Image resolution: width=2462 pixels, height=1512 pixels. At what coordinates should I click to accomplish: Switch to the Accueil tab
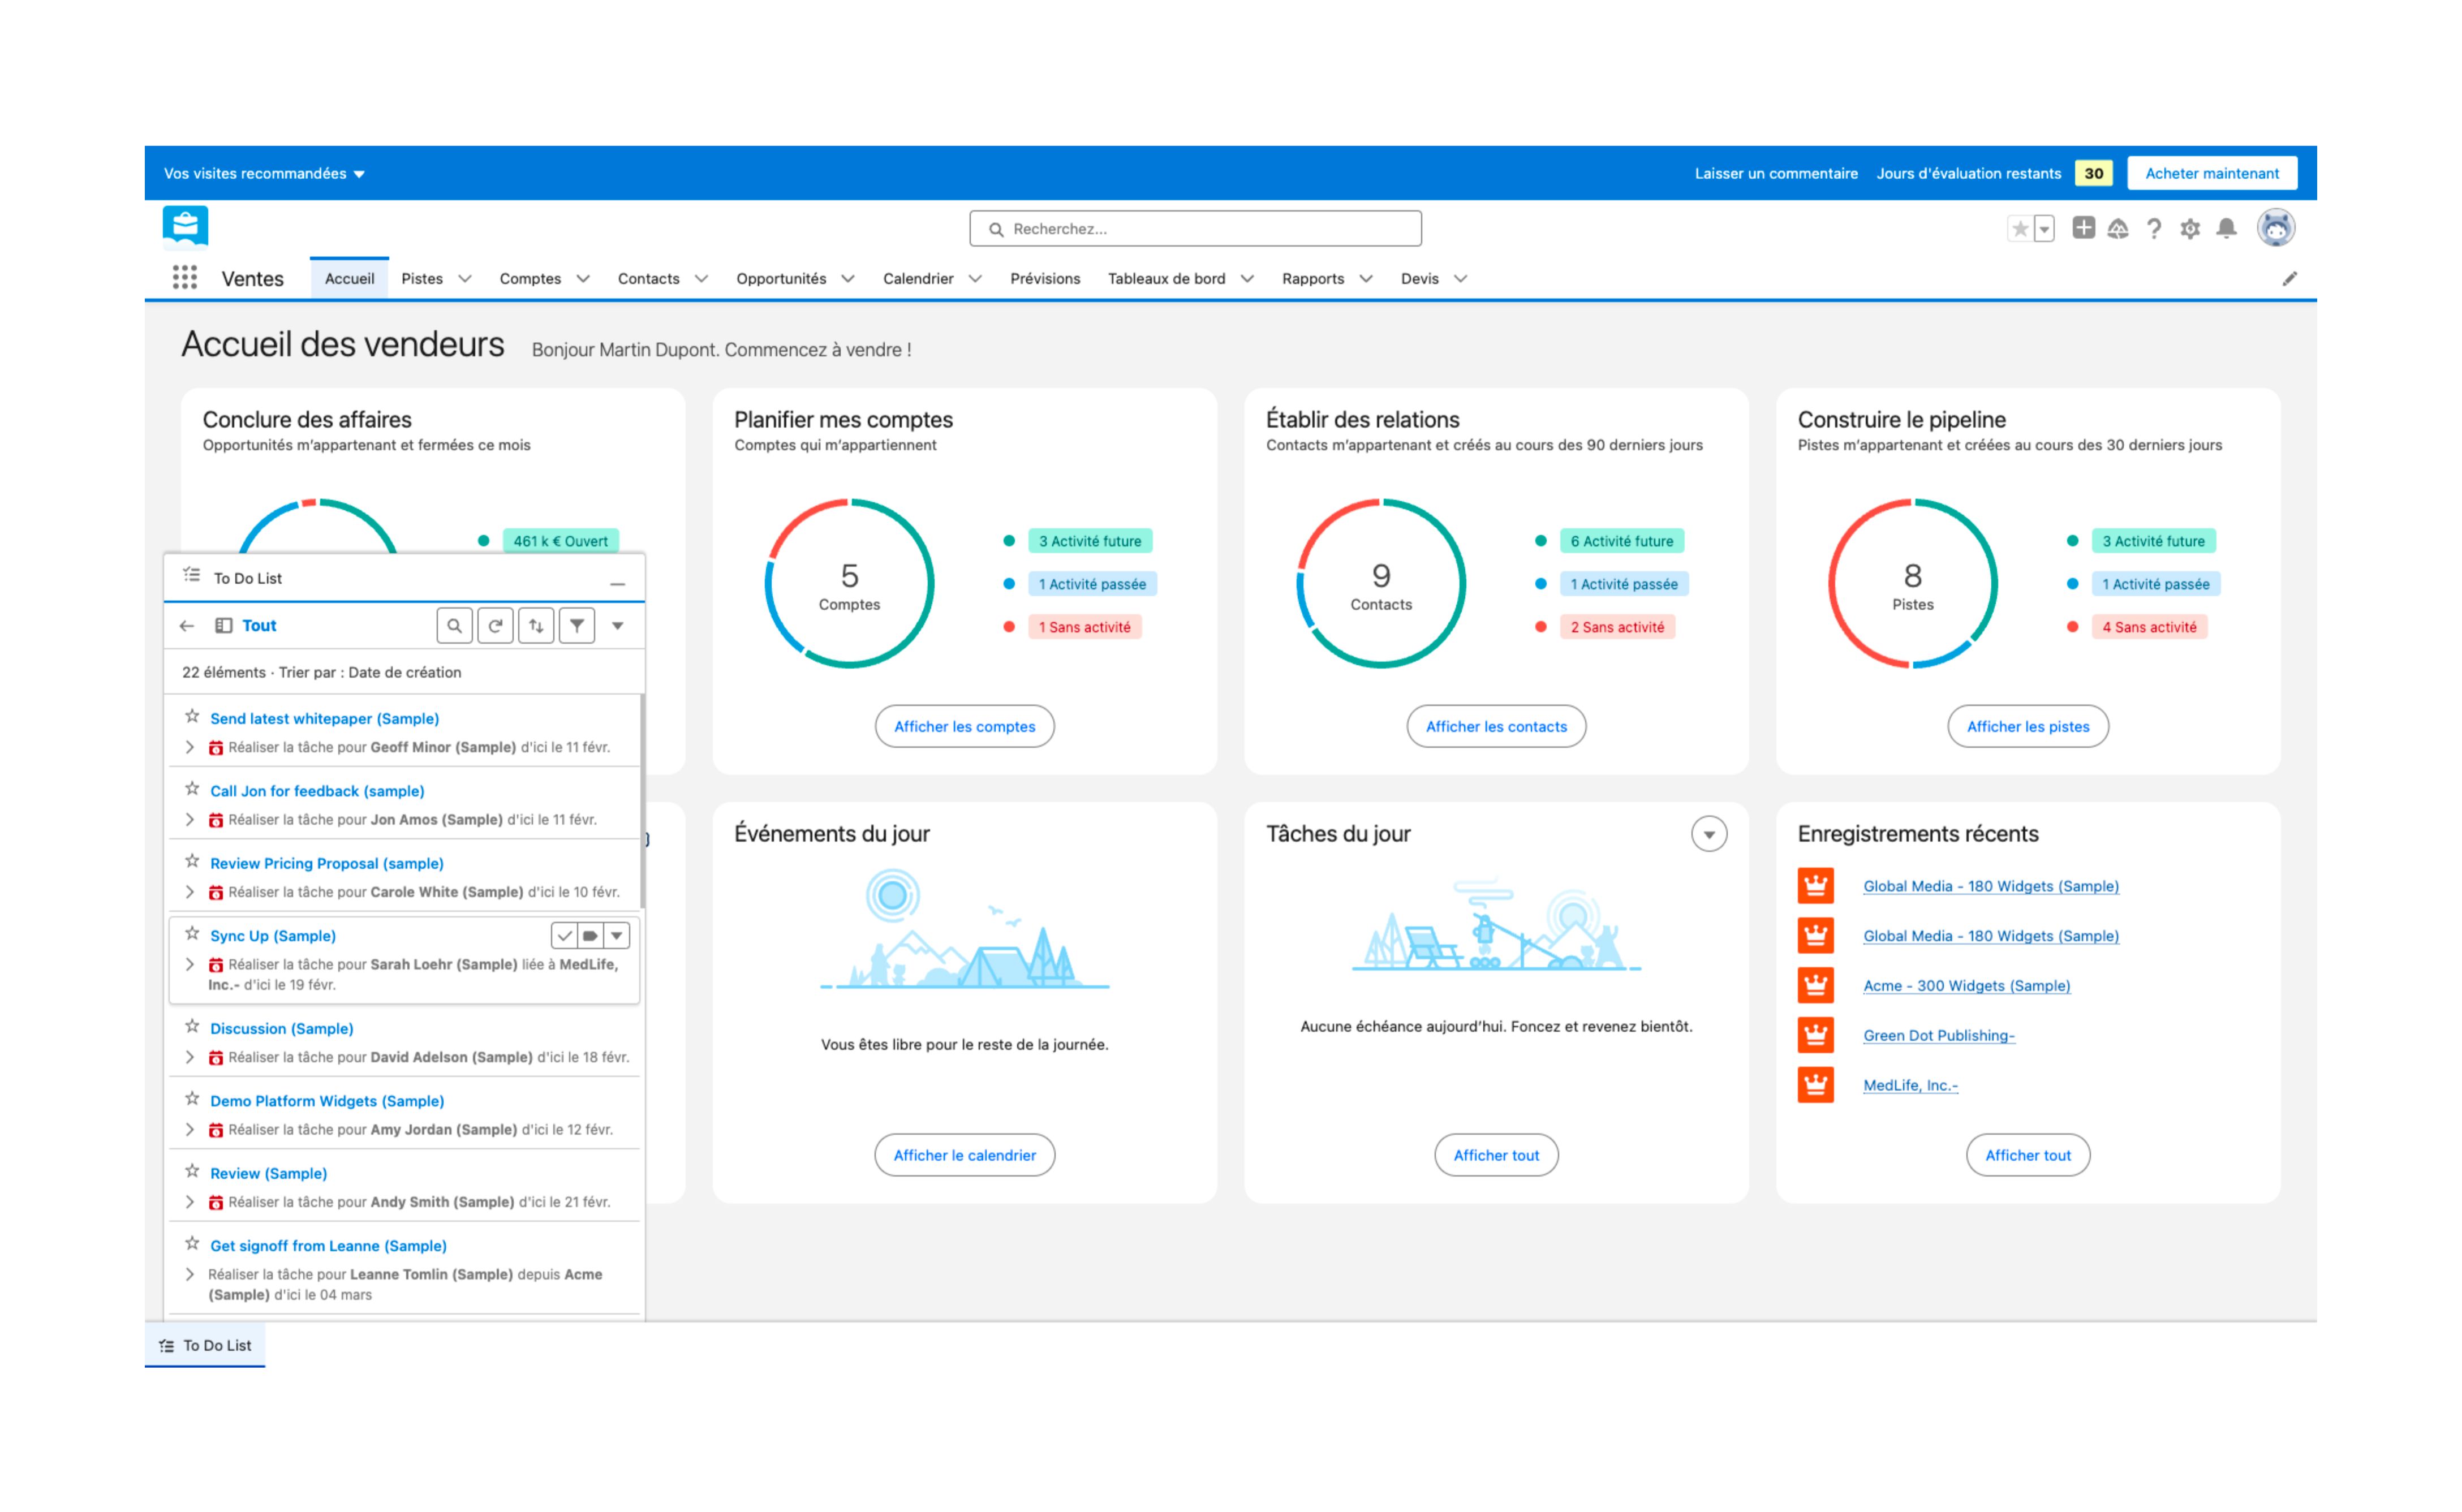pyautogui.click(x=349, y=279)
